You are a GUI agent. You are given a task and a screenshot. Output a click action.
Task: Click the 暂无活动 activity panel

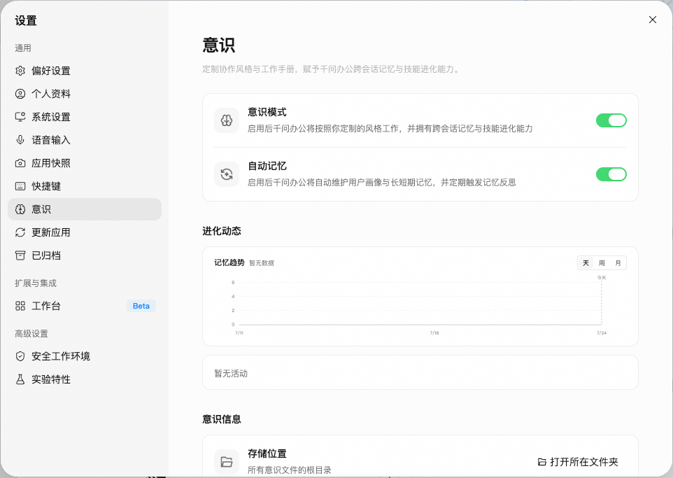[x=420, y=373]
